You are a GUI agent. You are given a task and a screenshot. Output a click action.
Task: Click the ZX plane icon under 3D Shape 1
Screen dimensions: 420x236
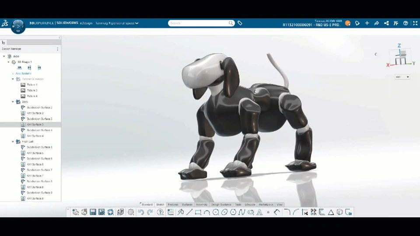pos(39,68)
